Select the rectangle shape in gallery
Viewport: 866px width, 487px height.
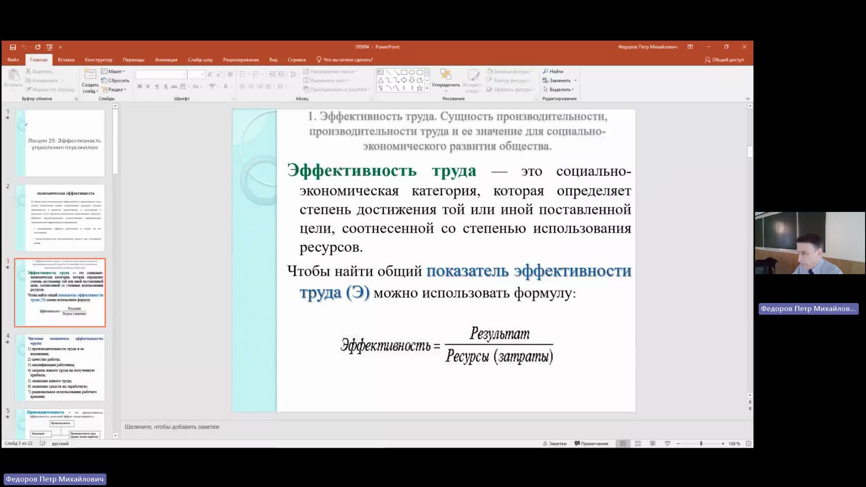[x=404, y=72]
